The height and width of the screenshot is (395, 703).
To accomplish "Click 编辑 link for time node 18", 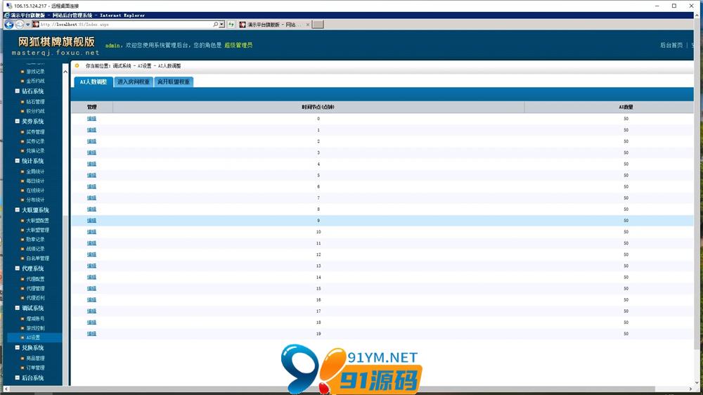I will coord(91,323).
